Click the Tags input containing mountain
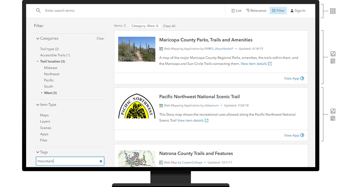Viewport: 342px width, 187px height. pyautogui.click(x=70, y=161)
